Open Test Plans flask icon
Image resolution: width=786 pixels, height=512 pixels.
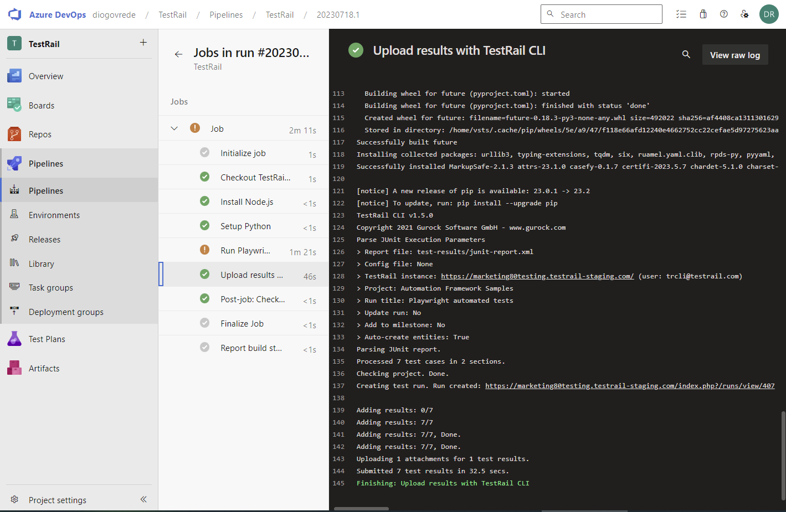14,339
